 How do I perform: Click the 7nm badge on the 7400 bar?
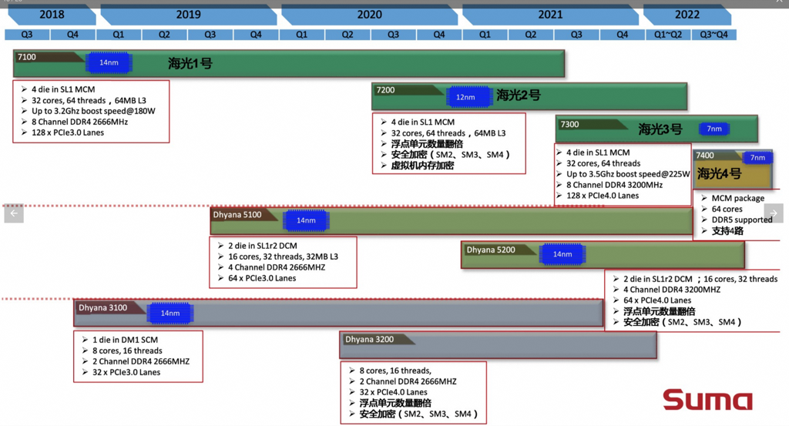[x=757, y=158]
